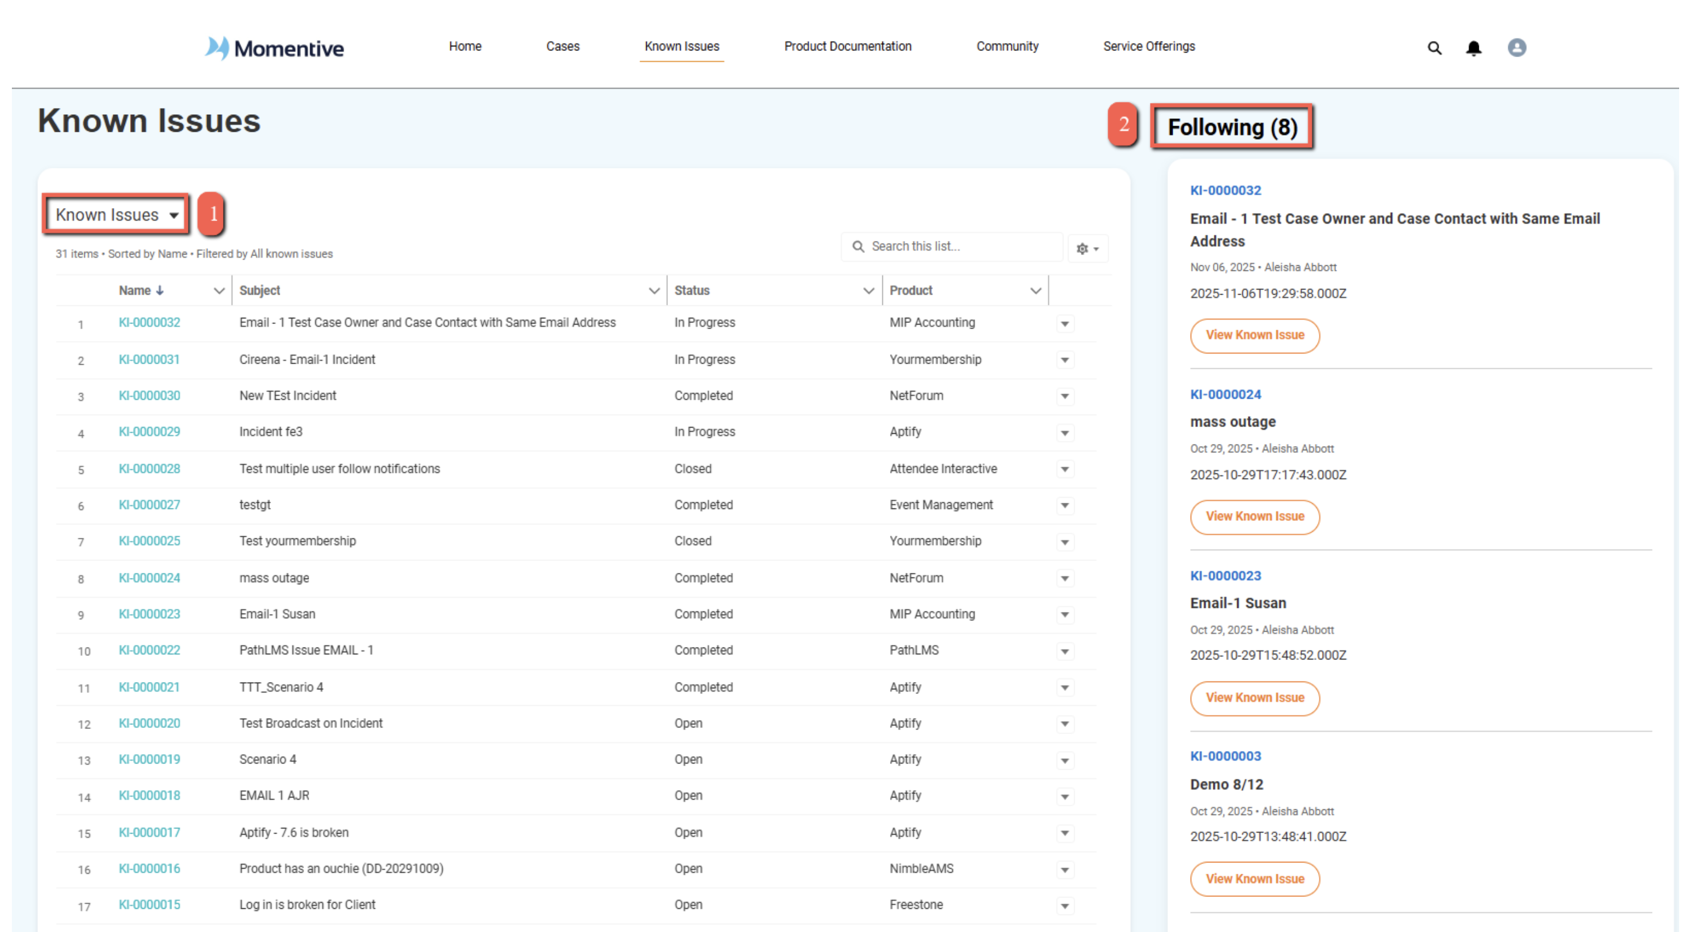This screenshot has width=1691, height=932.
Task: Open KI-0000021 record link
Action: 149,687
